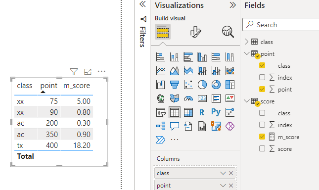Uncheck the point field under point table
This screenshot has width=319, height=190.
262,89
